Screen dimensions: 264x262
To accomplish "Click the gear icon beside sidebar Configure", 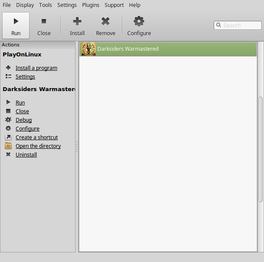I will click(8, 128).
